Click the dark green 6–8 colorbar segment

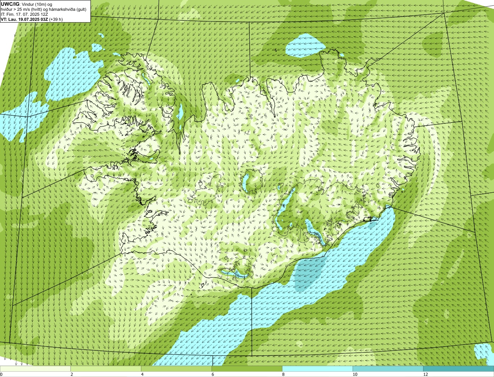[247, 369]
